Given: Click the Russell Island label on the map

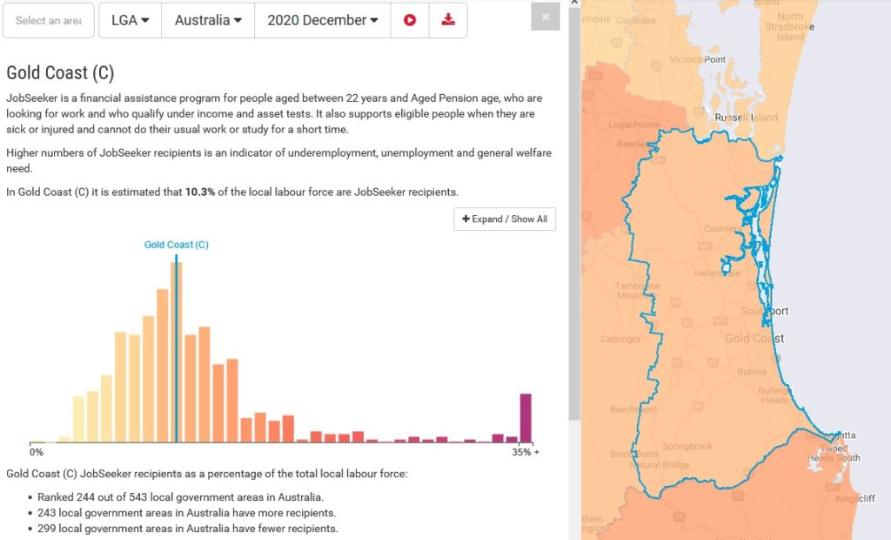Looking at the screenshot, I should point(746,118).
